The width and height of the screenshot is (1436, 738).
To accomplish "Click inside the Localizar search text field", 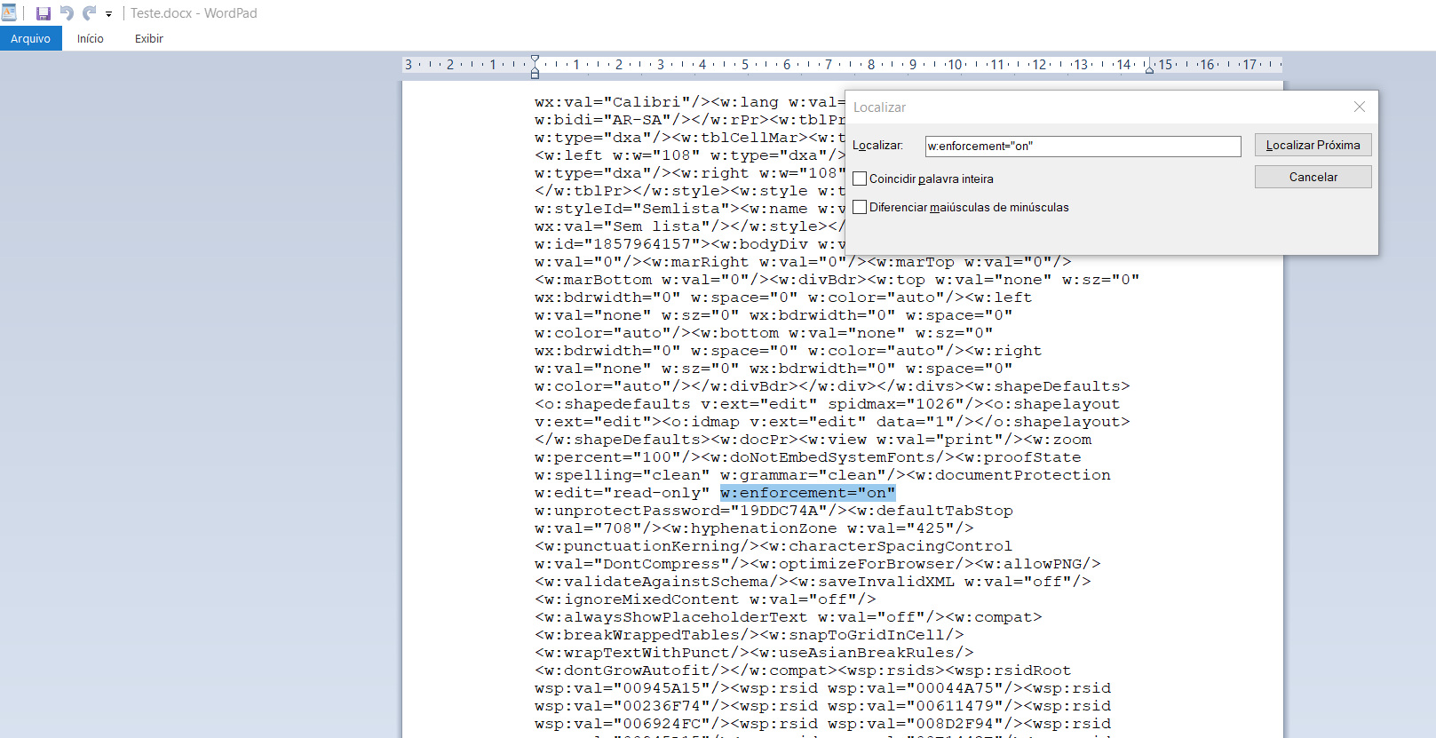I will [x=1082, y=146].
